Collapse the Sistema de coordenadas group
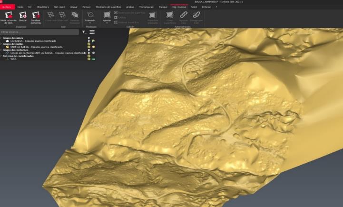This screenshot has width=343, height=207. 1,56
